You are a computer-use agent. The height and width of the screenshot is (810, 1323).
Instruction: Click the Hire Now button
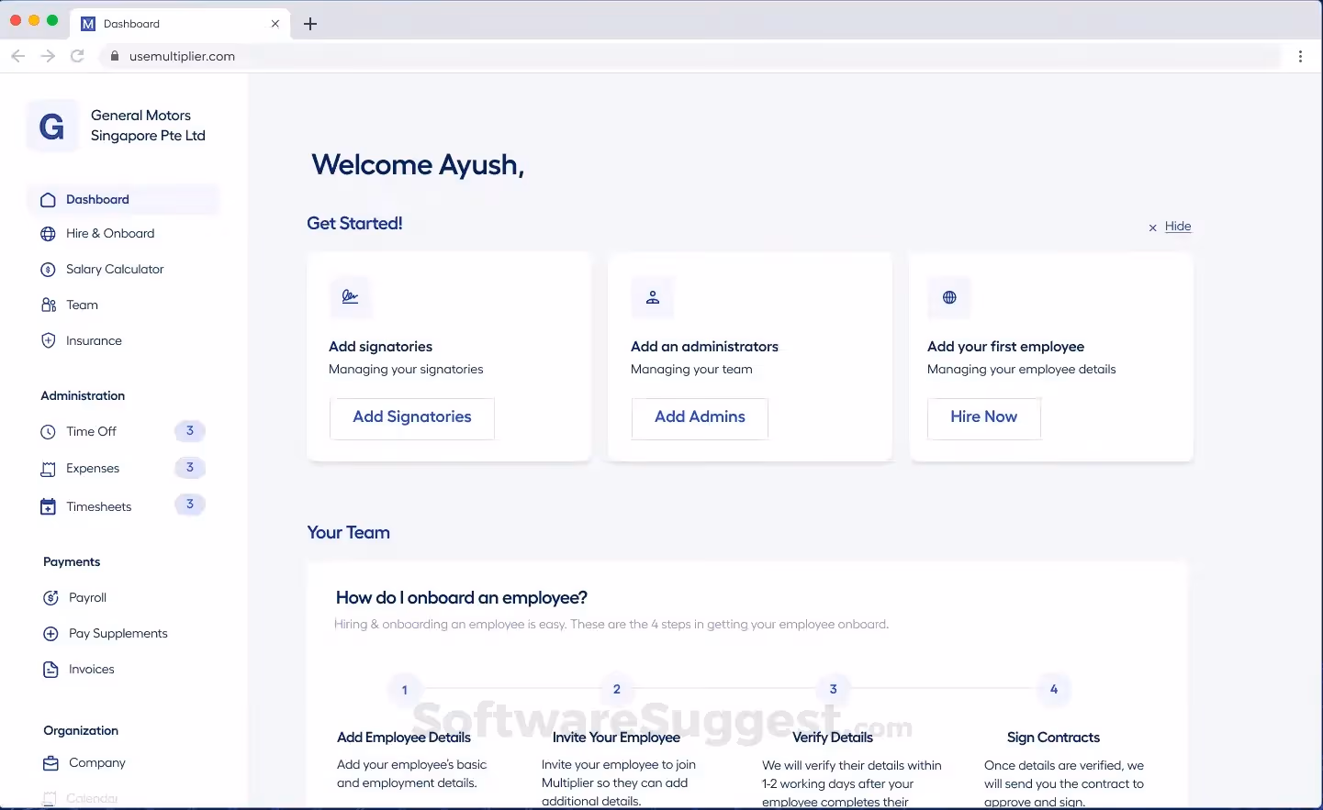[x=984, y=418]
